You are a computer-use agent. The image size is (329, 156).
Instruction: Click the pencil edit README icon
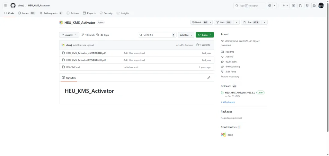[x=209, y=78]
